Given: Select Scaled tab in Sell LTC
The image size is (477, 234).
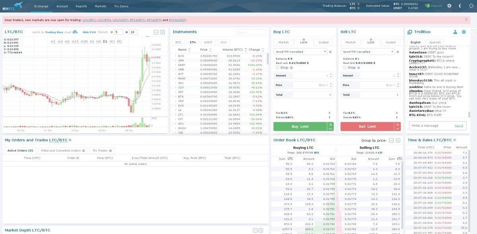Looking at the screenshot, I should tap(391, 42).
